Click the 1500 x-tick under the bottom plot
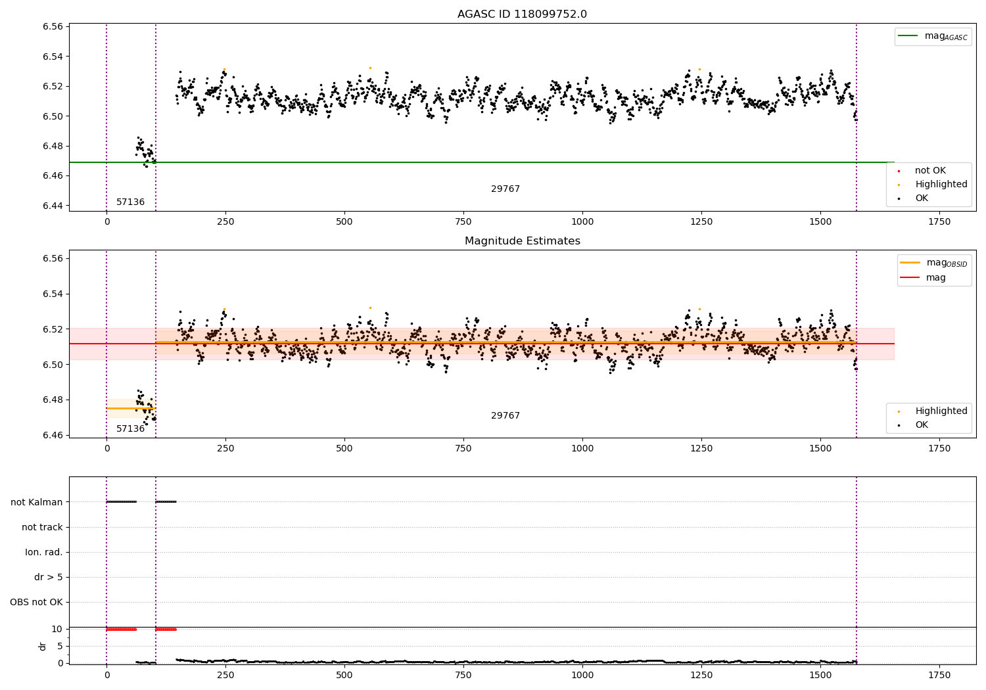Image resolution: width=986 pixels, height=690 pixels. click(x=820, y=675)
